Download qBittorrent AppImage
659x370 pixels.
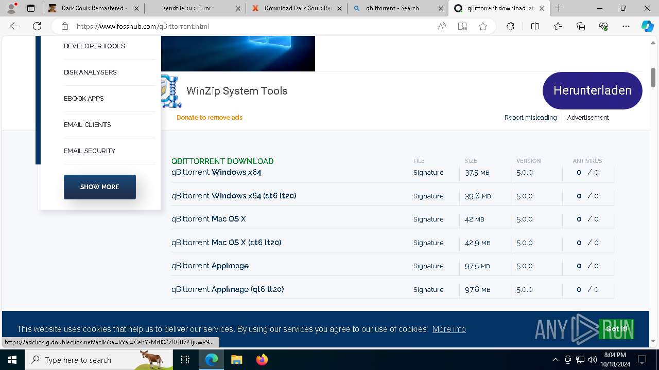[210, 266]
